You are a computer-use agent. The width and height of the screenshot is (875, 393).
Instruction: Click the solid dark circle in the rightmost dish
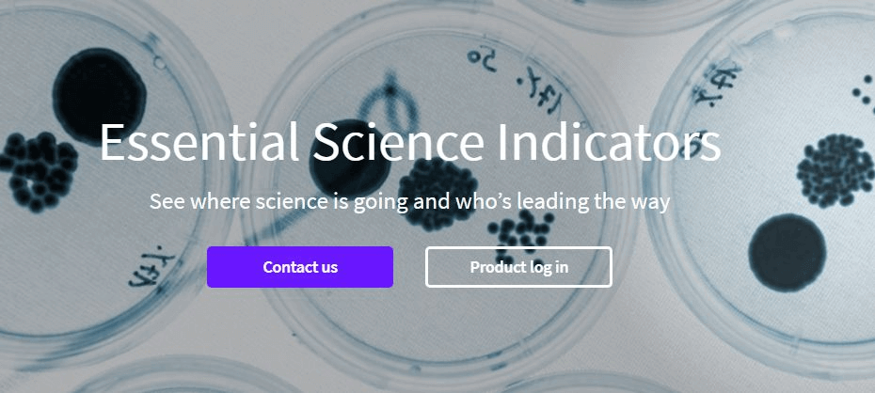(787, 253)
